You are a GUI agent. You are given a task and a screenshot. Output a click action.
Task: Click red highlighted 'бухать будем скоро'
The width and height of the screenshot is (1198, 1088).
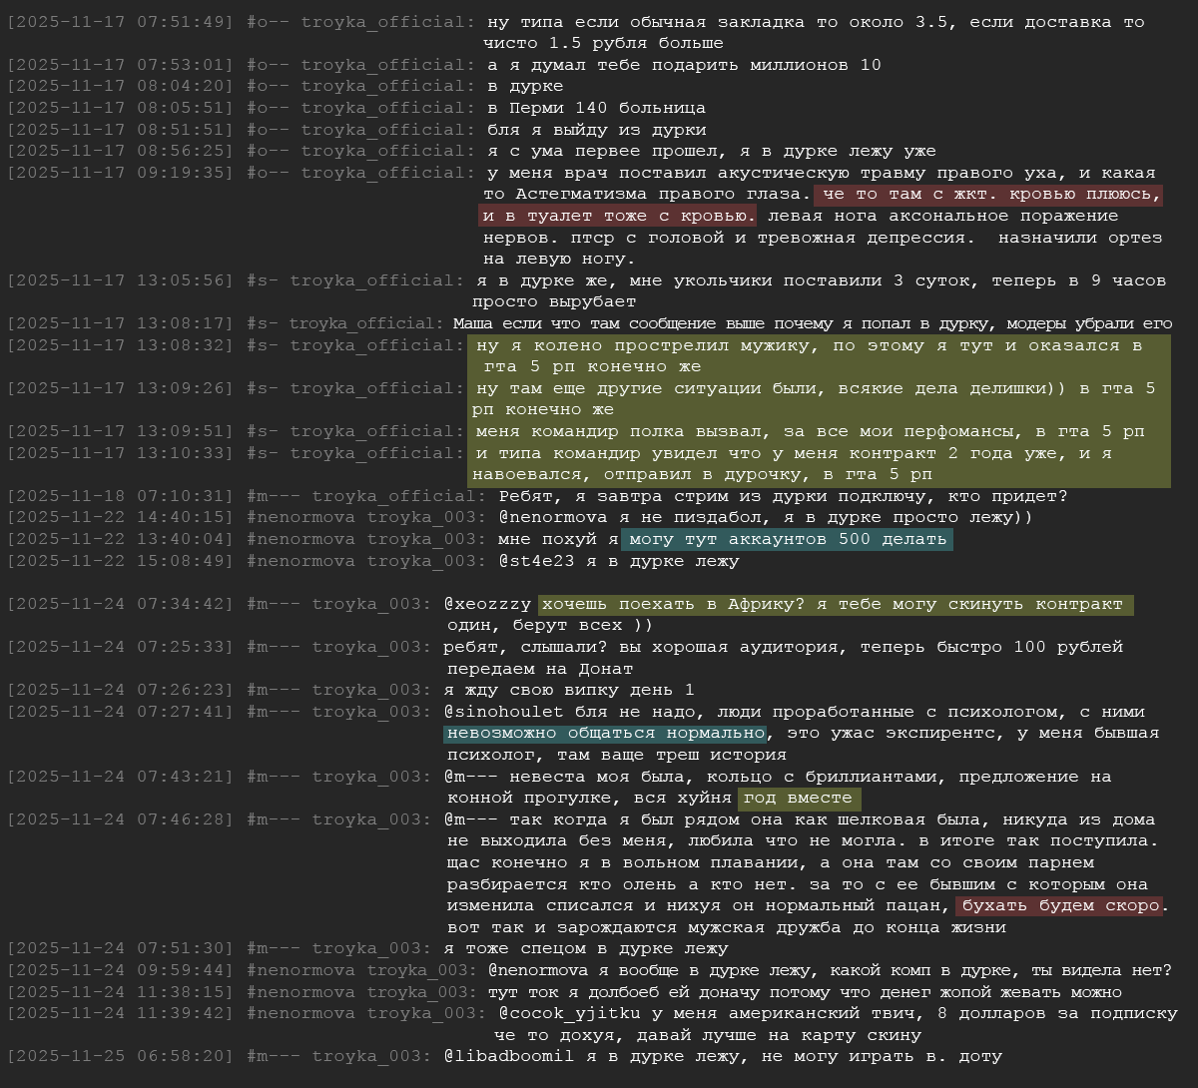pos(1060,906)
